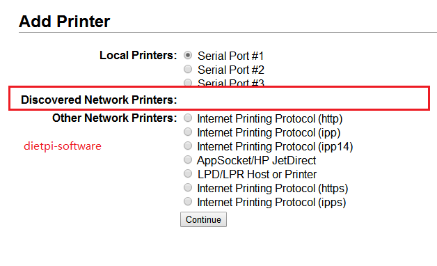
Task: Pick the Internet Printing Protocol (ipp14) option
Action: pos(188,146)
